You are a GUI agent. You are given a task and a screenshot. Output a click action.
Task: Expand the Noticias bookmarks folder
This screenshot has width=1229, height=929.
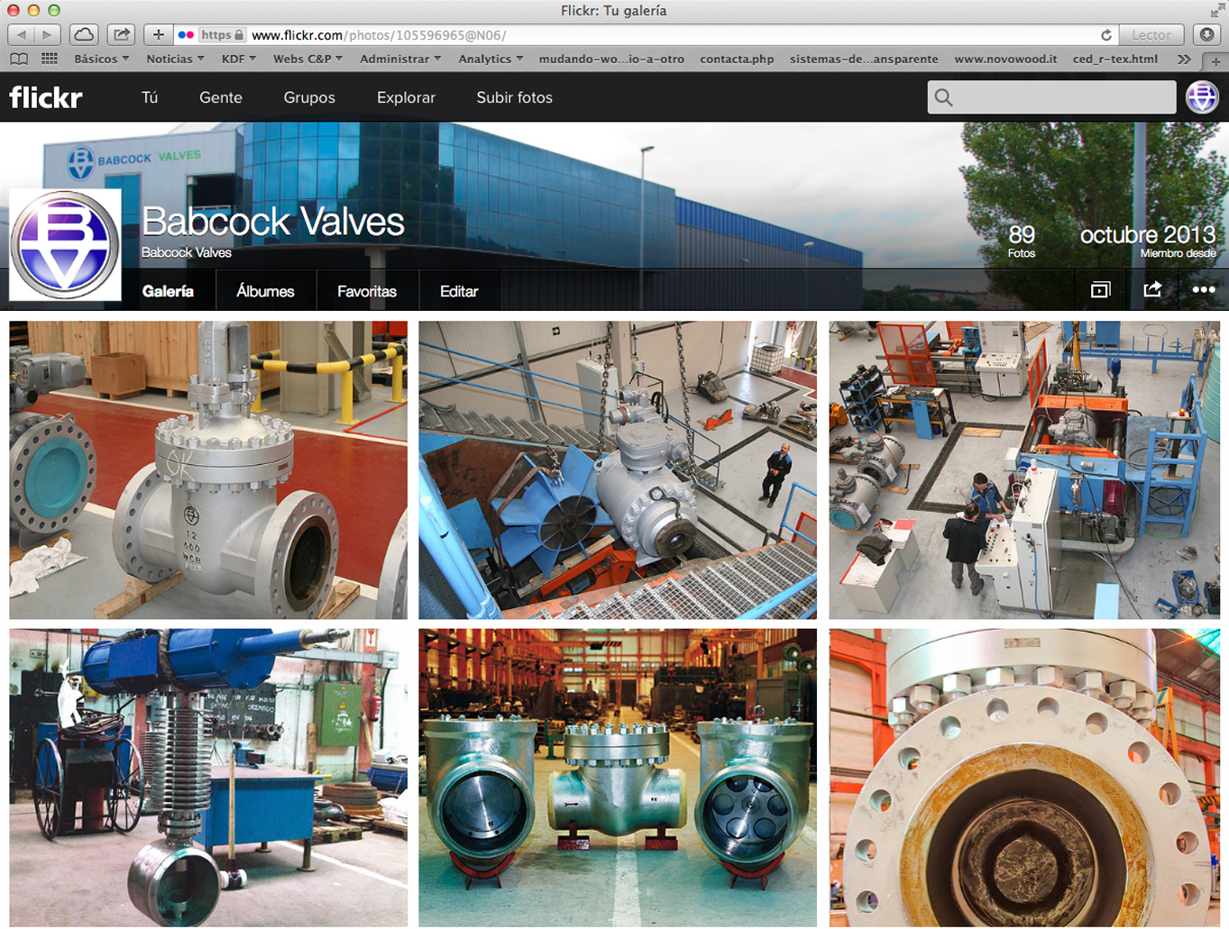pos(175,59)
